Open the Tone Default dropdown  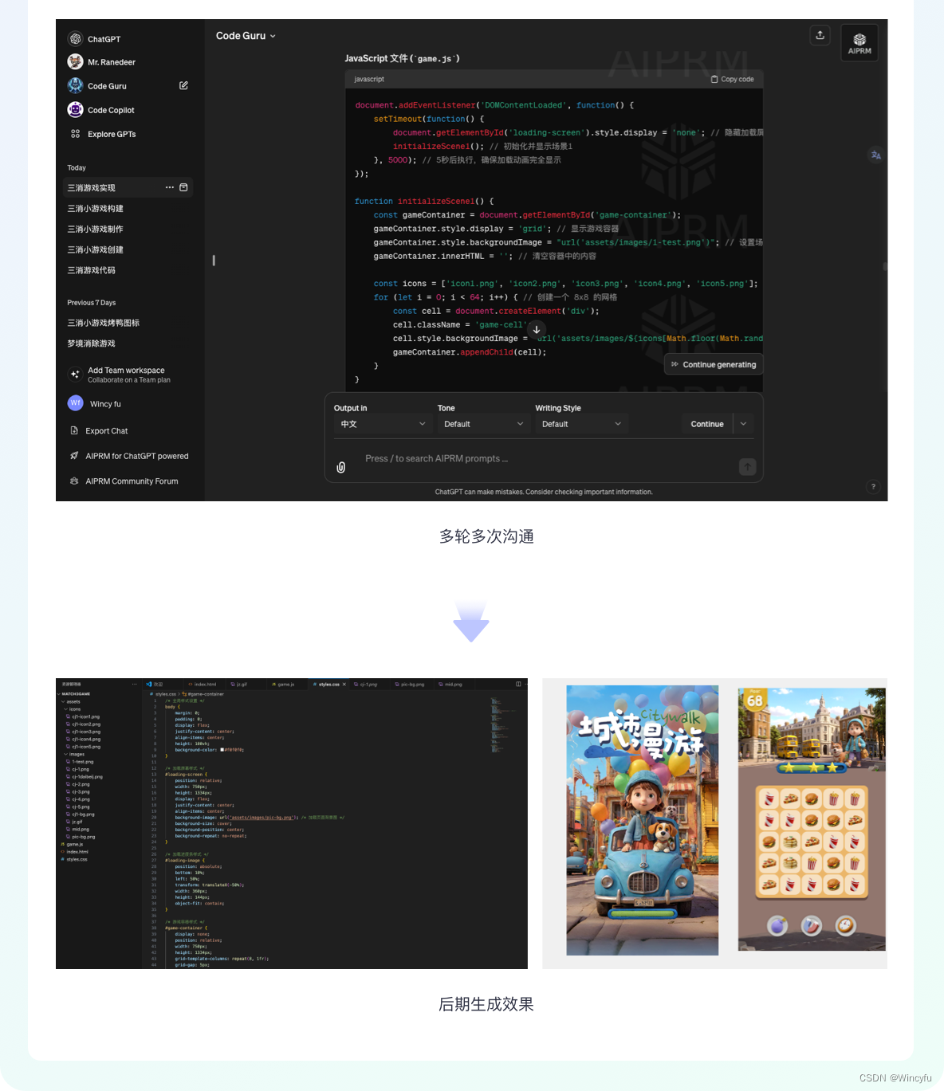coord(483,424)
